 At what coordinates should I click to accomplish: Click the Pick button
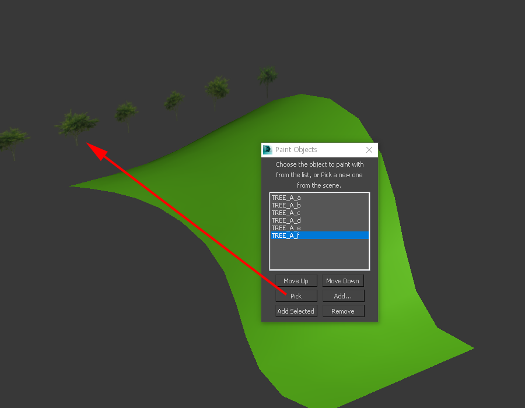[x=296, y=296]
